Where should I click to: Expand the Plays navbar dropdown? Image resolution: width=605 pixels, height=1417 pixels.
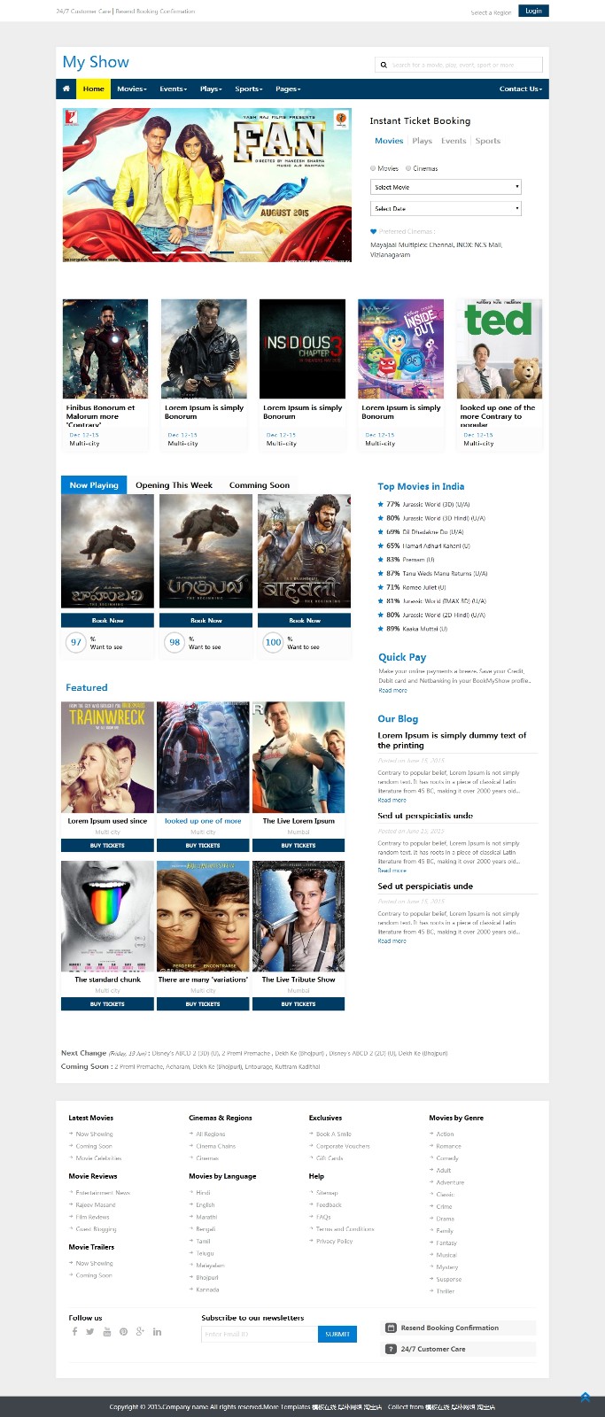pos(212,89)
